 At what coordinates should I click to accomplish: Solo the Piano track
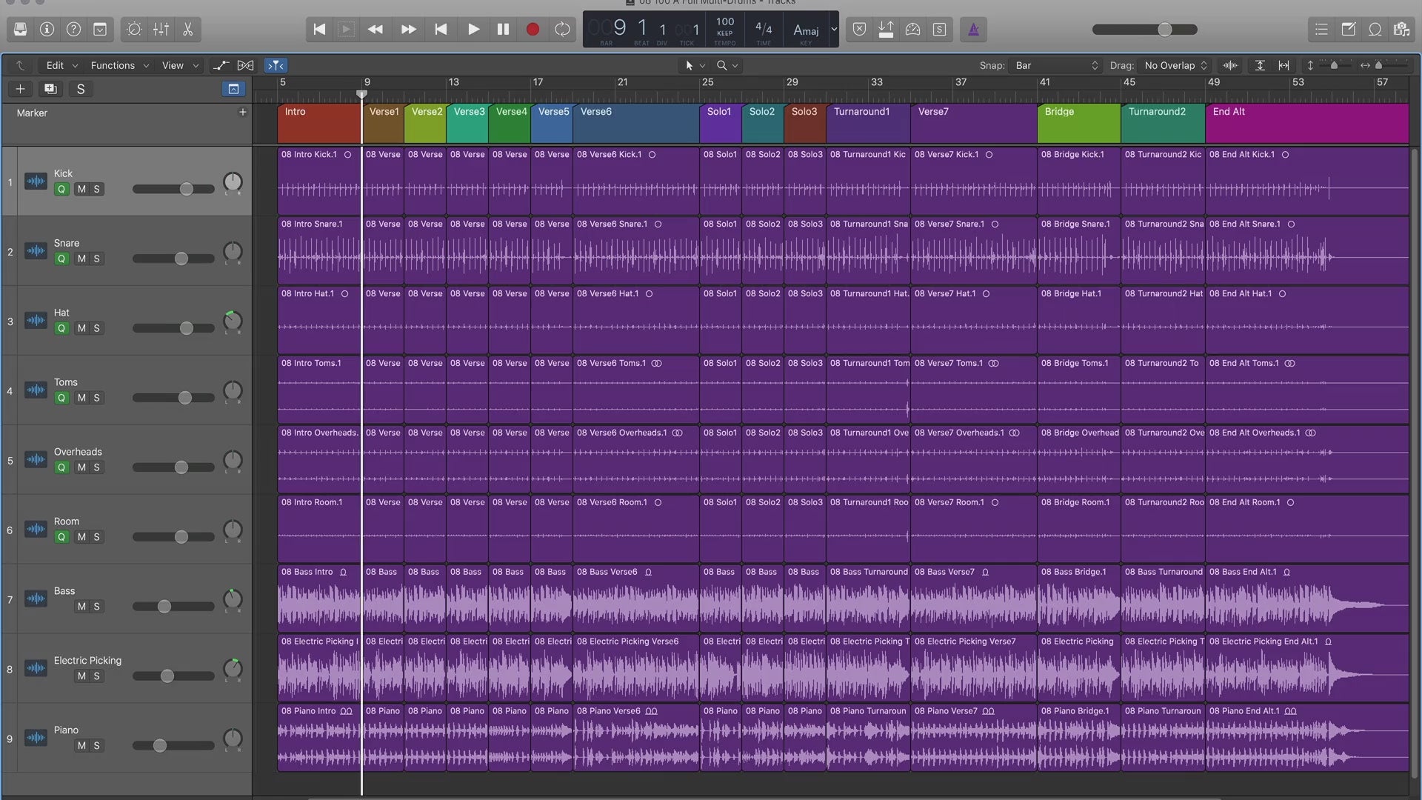[96, 746]
